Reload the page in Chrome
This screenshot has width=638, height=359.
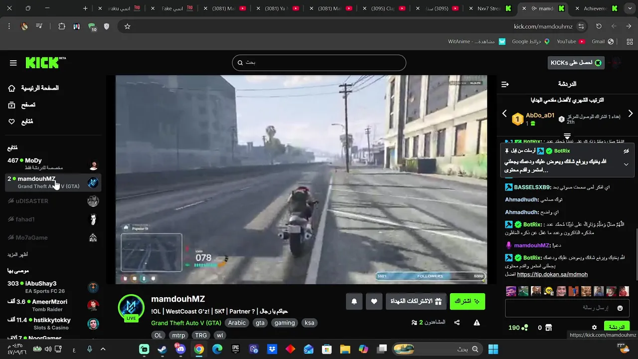(x=599, y=26)
